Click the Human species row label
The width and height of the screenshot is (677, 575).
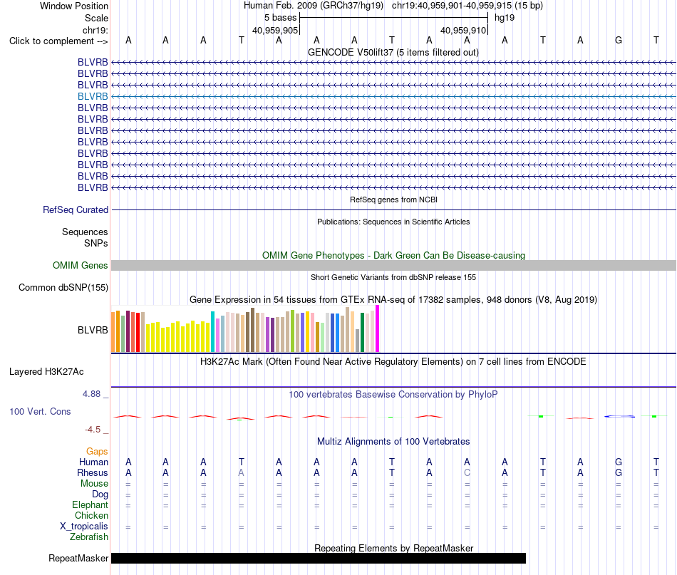click(93, 462)
